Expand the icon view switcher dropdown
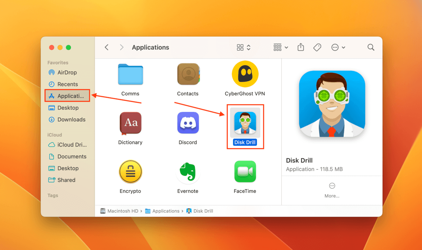The height and width of the screenshot is (250, 422). click(x=243, y=47)
